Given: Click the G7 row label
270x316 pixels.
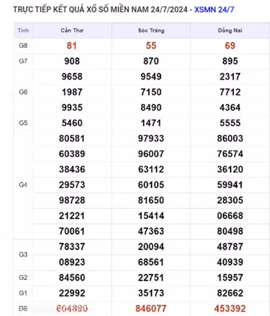Looking at the screenshot, I should tap(23, 61).
